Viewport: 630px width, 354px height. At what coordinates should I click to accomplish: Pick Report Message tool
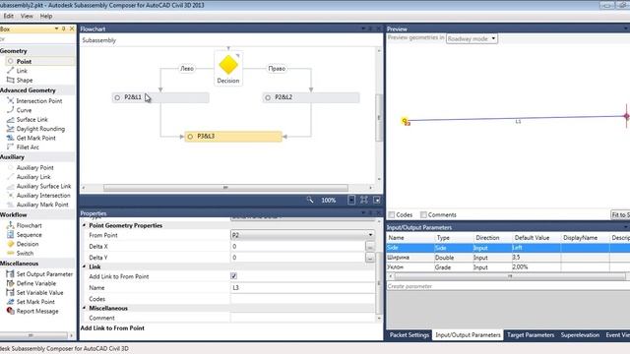pos(37,311)
